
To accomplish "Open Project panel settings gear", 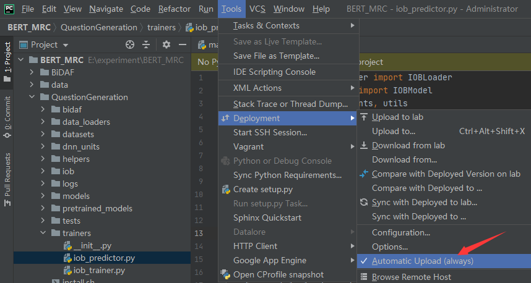I will (x=166, y=44).
